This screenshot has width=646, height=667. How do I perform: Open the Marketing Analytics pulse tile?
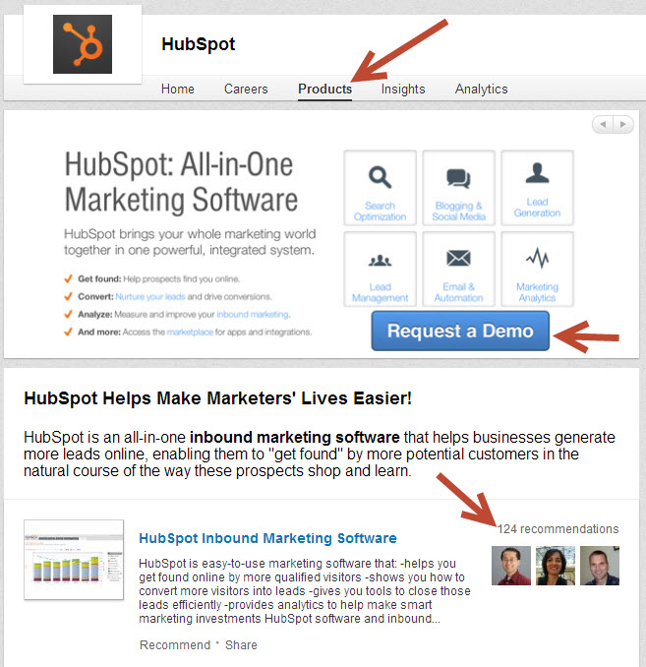[537, 269]
